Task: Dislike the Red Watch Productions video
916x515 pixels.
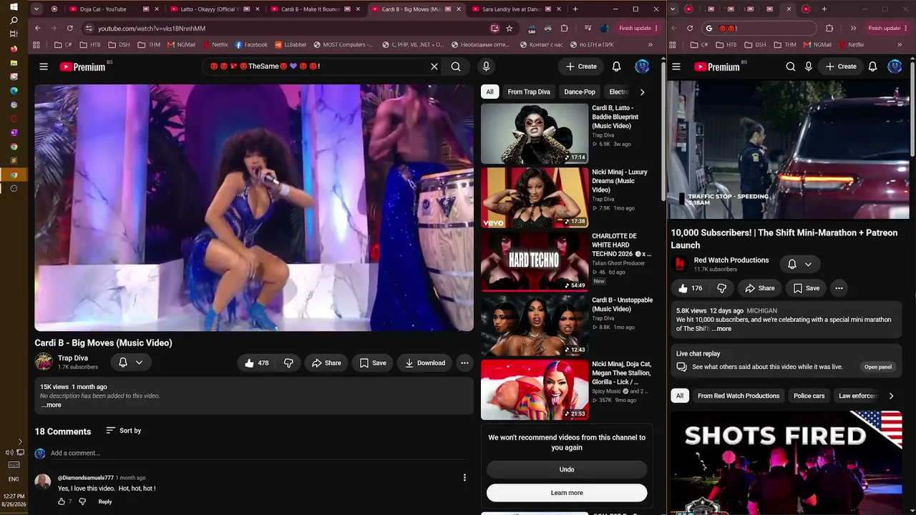Action: (721, 288)
